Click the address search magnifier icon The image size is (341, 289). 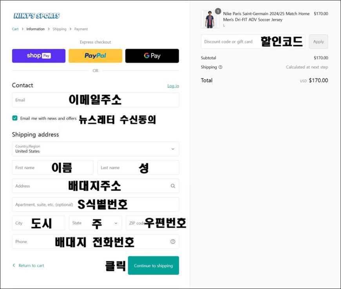(x=173, y=186)
